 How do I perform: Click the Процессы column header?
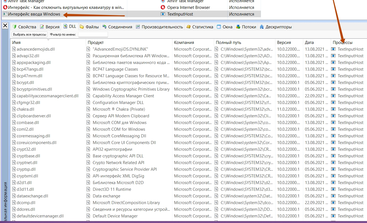tap(349, 43)
